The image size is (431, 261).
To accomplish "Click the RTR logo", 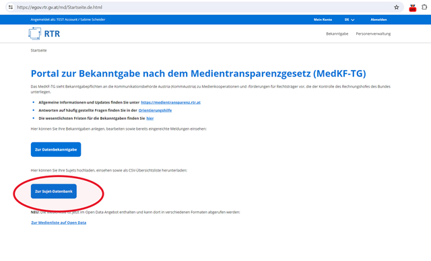I will click(x=44, y=34).
